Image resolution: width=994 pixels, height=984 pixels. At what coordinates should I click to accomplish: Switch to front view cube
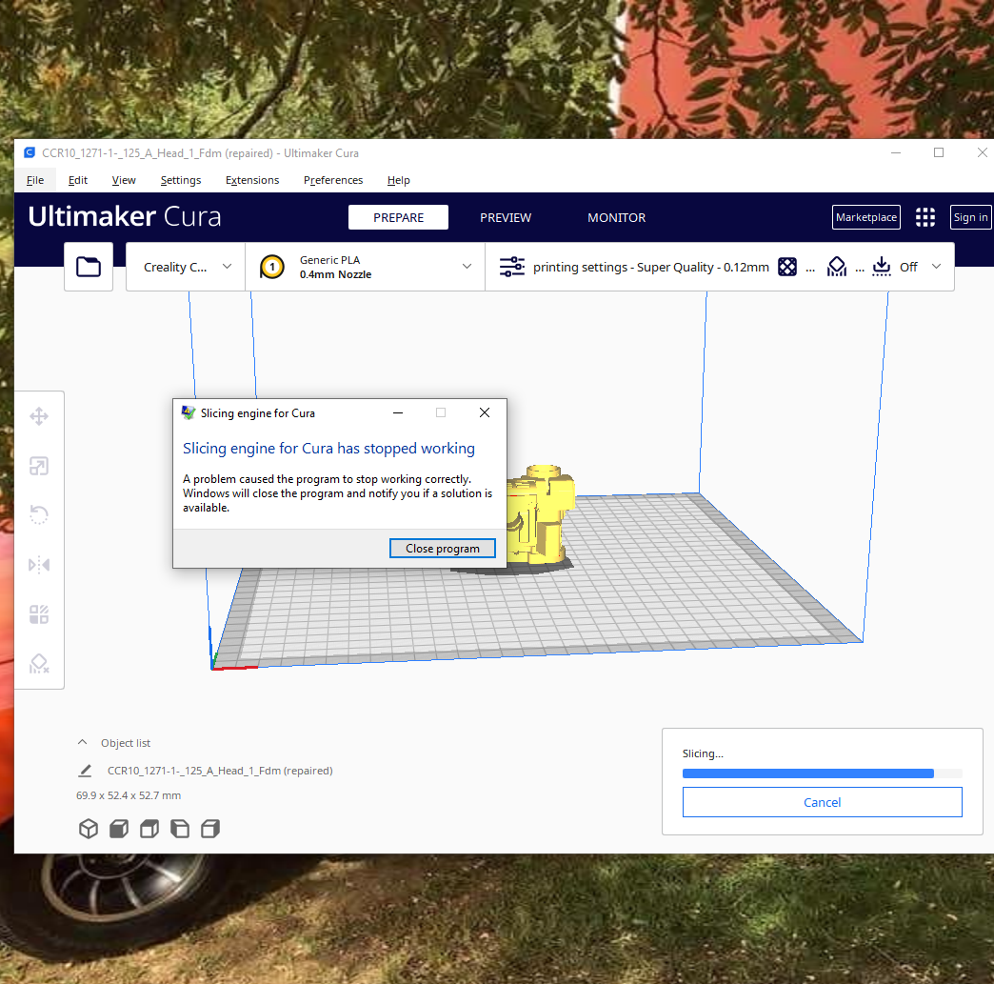click(x=119, y=829)
